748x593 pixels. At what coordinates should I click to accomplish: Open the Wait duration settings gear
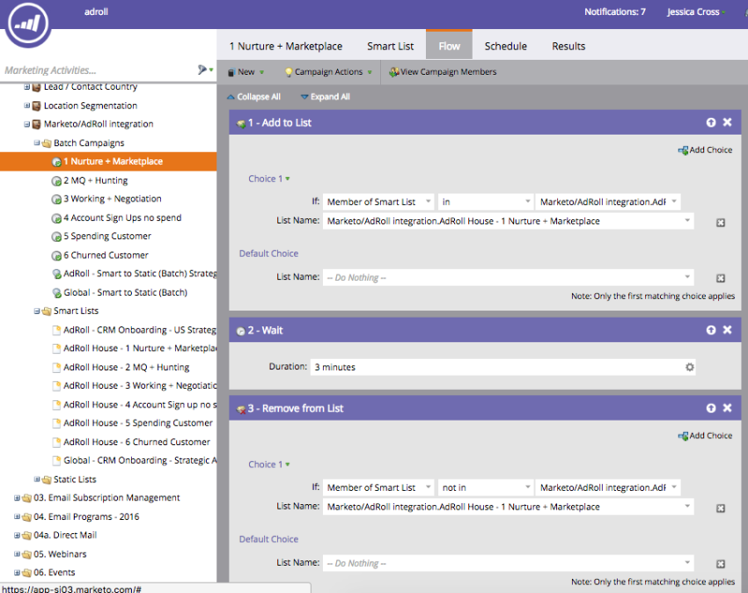(x=690, y=367)
